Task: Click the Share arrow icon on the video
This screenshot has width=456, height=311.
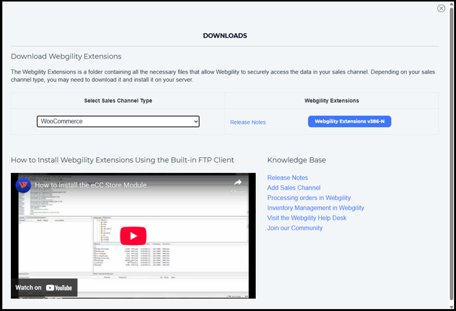Action: [x=238, y=183]
